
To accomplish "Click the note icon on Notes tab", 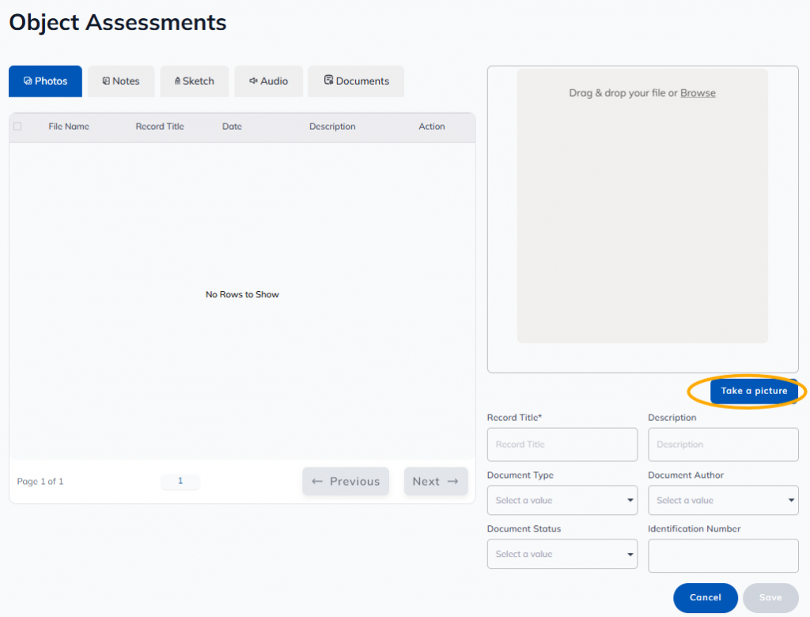I will click(106, 81).
